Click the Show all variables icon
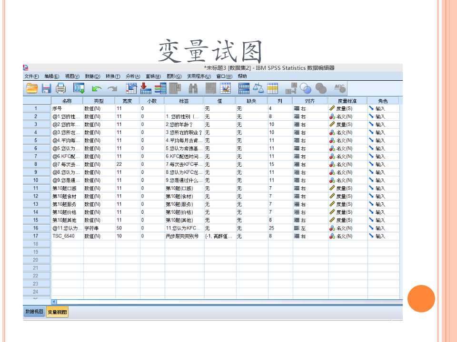The height and width of the screenshot is (342, 457). pos(321,88)
